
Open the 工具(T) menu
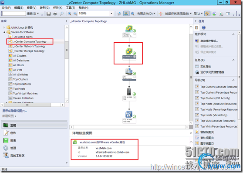(71, 8)
